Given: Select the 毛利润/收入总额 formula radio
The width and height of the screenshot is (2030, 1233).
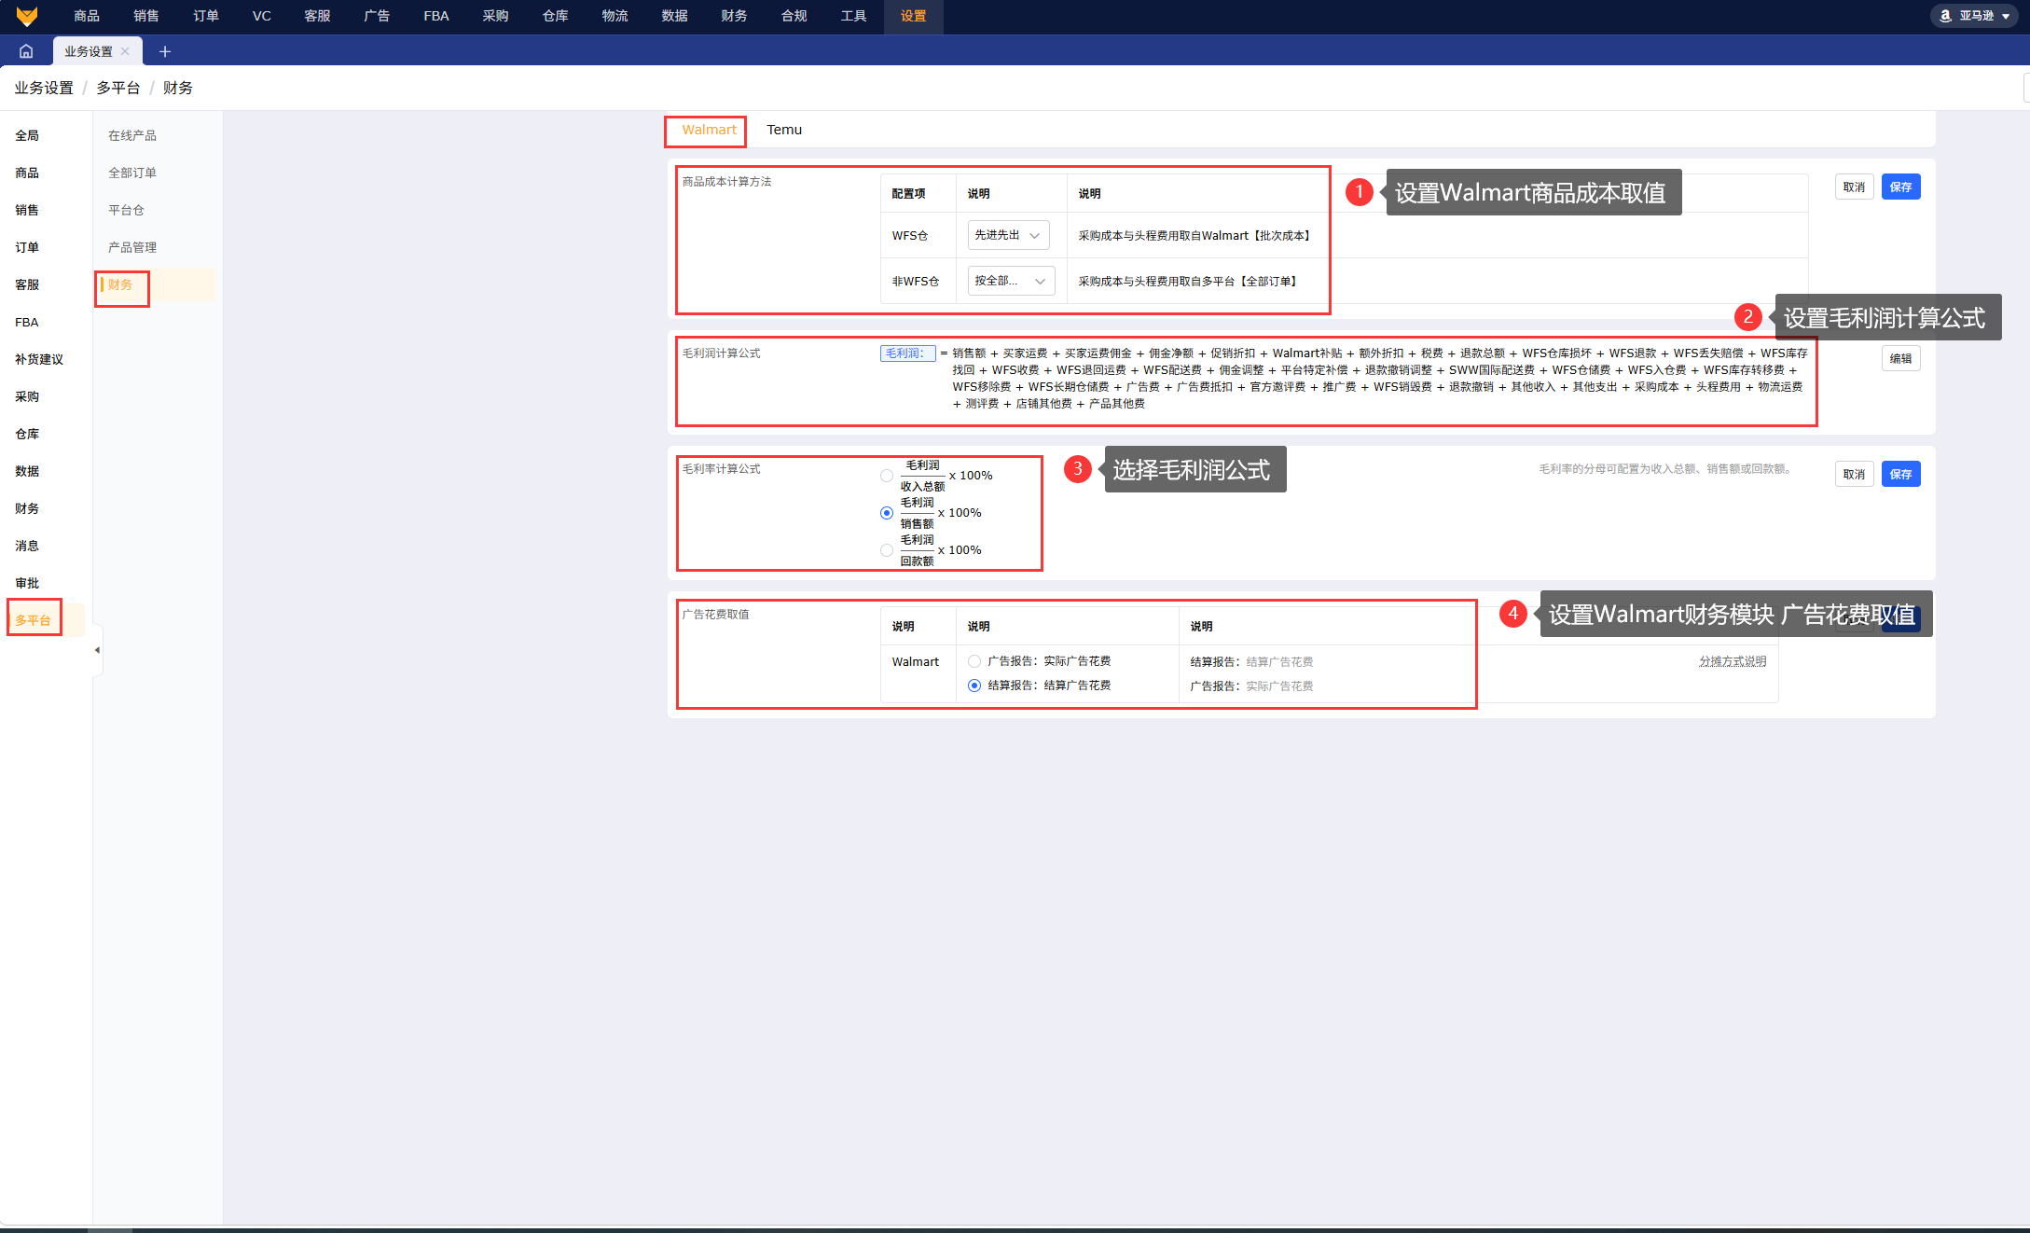Looking at the screenshot, I should 887,476.
